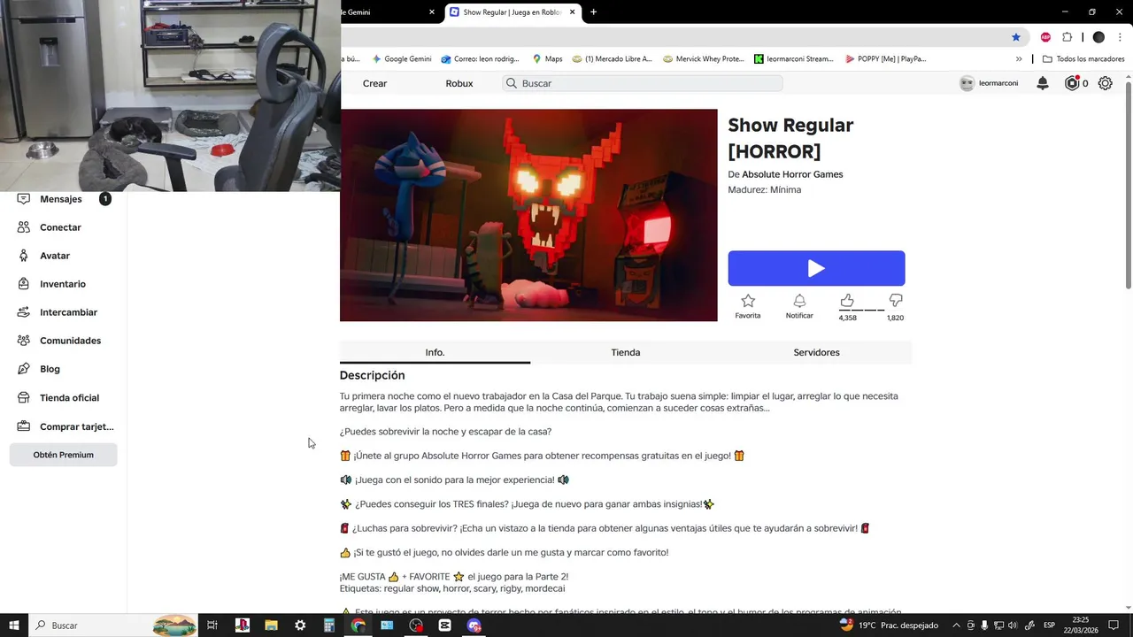Open the Windows notification center
The width and height of the screenshot is (1133, 637).
click(x=1114, y=625)
